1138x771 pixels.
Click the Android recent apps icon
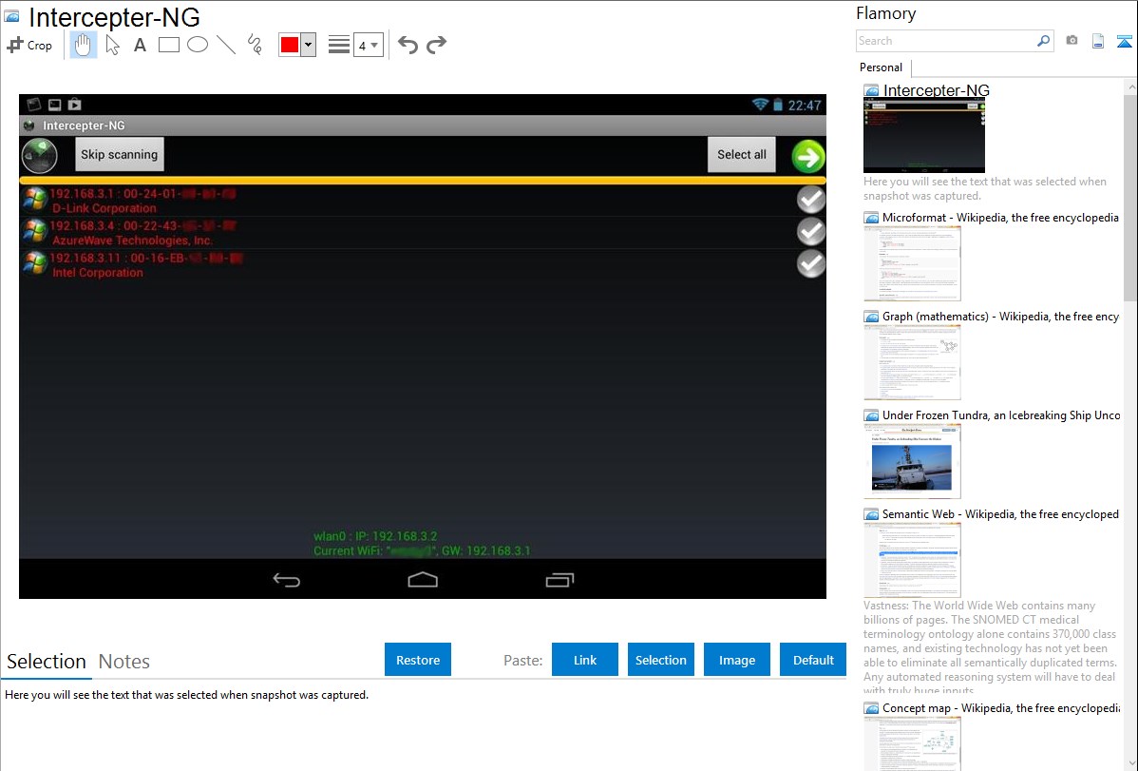coord(559,580)
